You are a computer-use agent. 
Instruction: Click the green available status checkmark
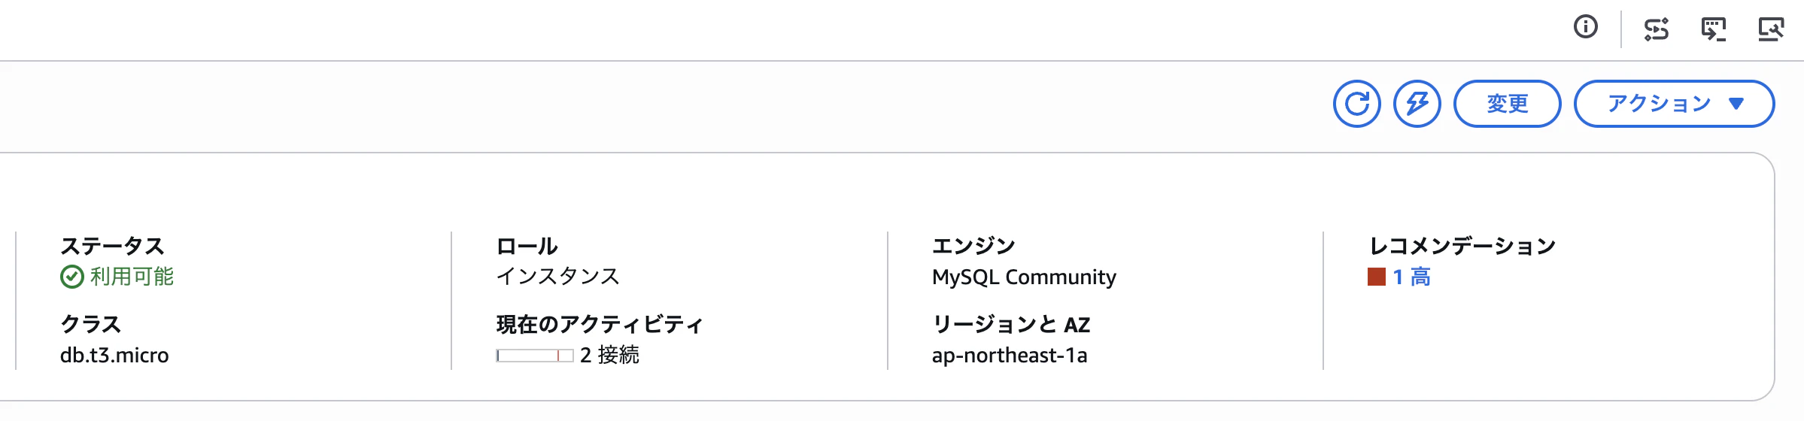(x=71, y=277)
